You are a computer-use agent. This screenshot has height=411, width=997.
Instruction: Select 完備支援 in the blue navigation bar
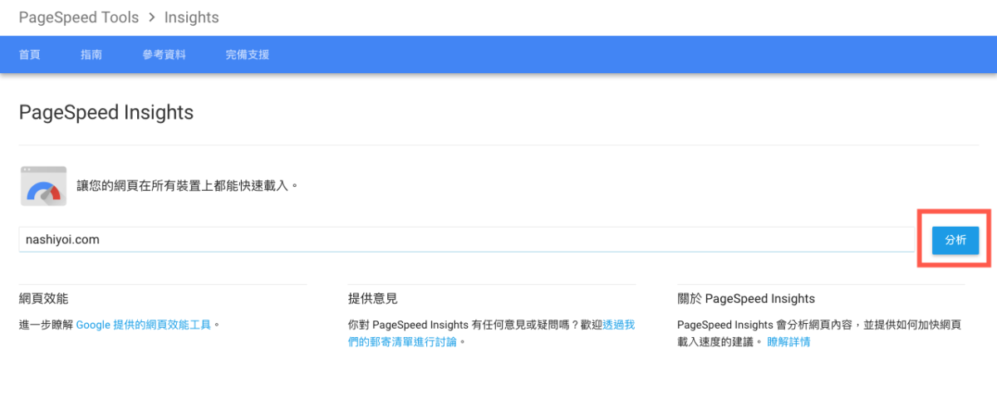pyautogui.click(x=248, y=55)
